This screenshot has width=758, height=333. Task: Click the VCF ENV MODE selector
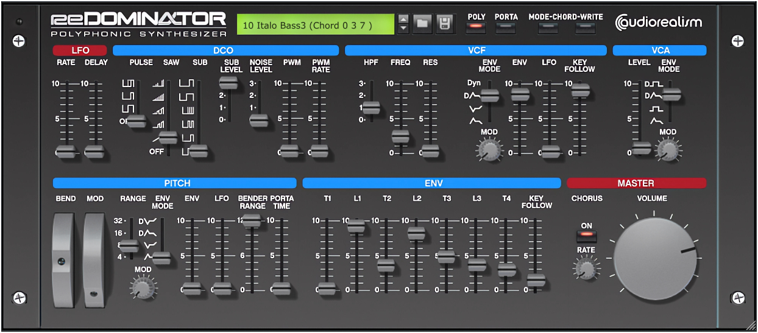tap(489, 95)
